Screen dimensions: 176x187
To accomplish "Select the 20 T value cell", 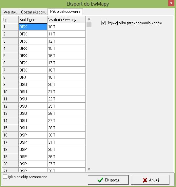I will (x=67, y=85).
